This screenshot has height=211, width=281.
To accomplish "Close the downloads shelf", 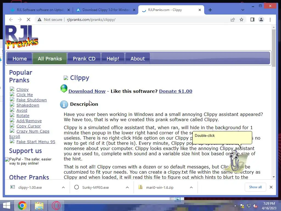I will click(x=271, y=187).
